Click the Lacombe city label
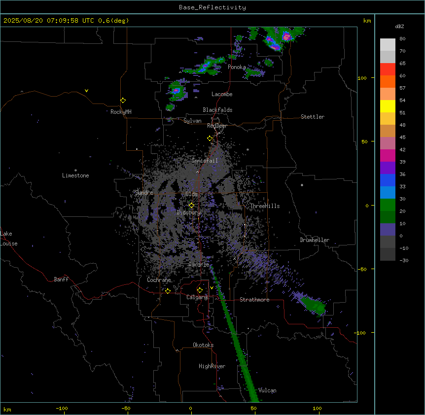The width and height of the screenshot is (425, 415). click(x=222, y=94)
